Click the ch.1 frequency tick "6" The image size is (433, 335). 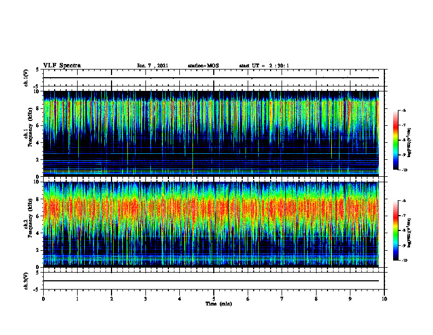38,125
